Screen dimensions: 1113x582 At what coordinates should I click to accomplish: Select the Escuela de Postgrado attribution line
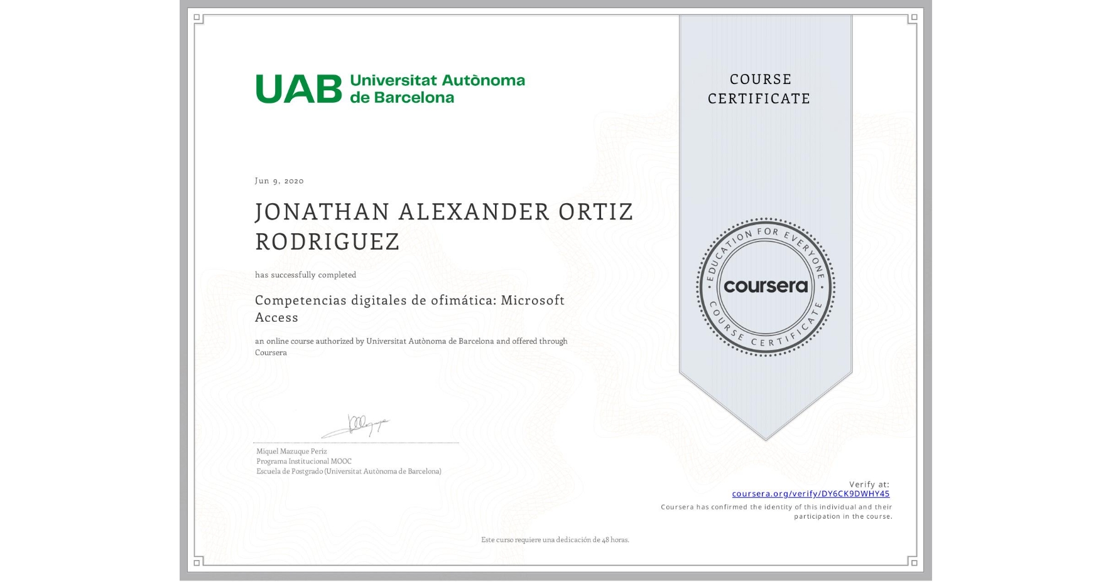tap(348, 471)
